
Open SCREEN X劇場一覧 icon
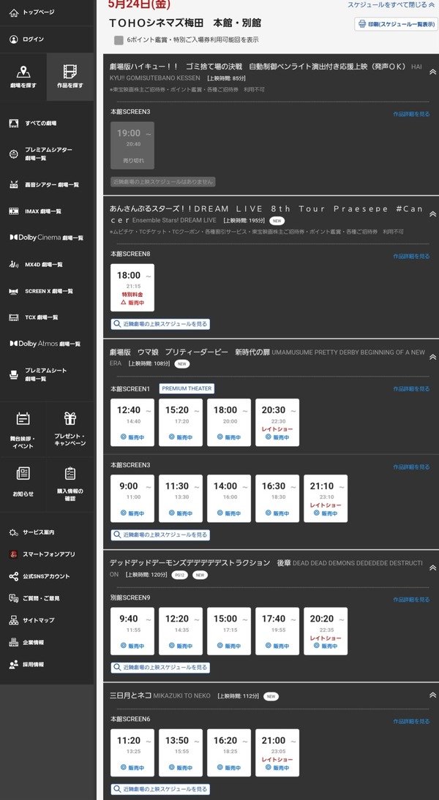pos(14,291)
